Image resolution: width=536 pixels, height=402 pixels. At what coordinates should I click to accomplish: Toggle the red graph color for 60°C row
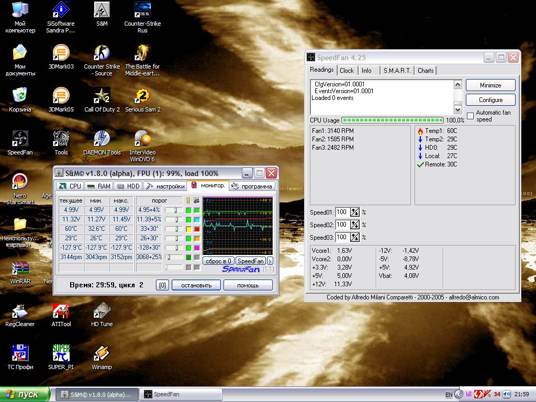coord(197,229)
